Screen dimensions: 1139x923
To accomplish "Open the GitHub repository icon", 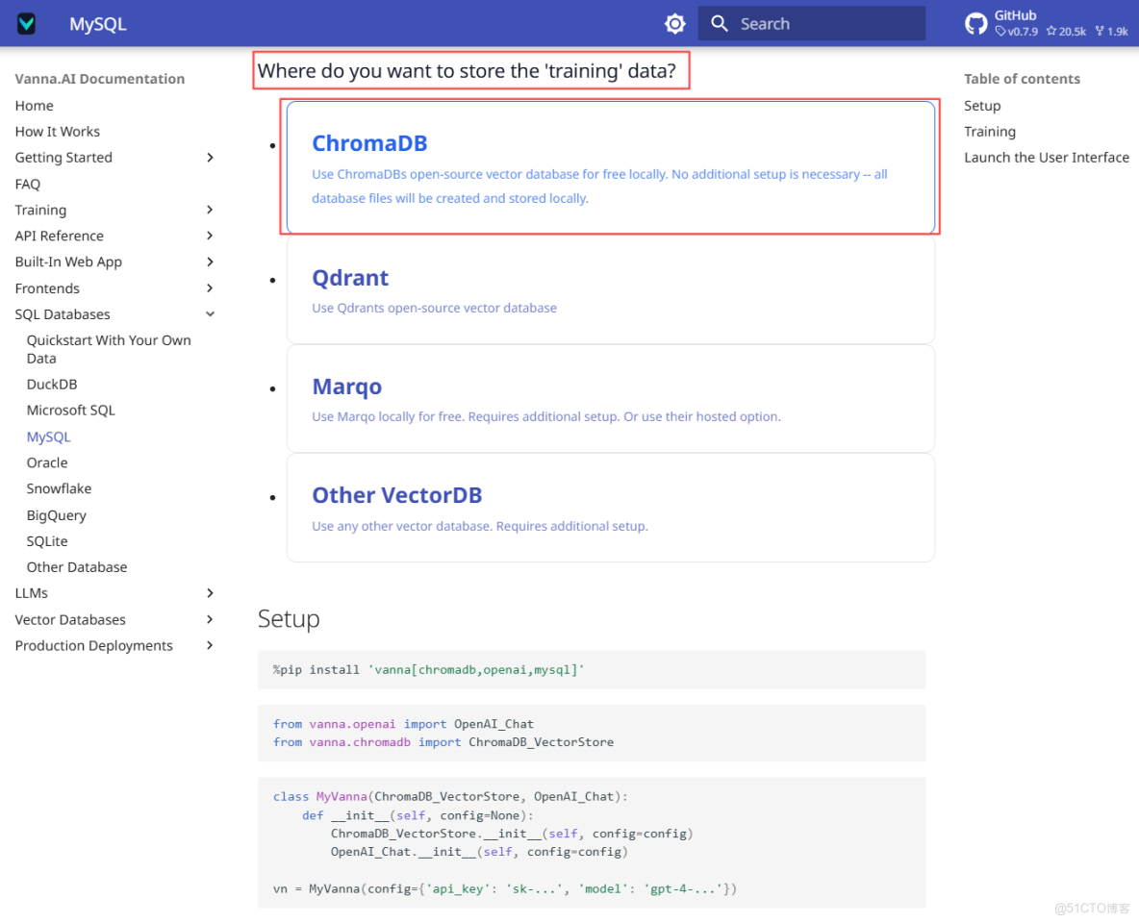I will [976, 24].
